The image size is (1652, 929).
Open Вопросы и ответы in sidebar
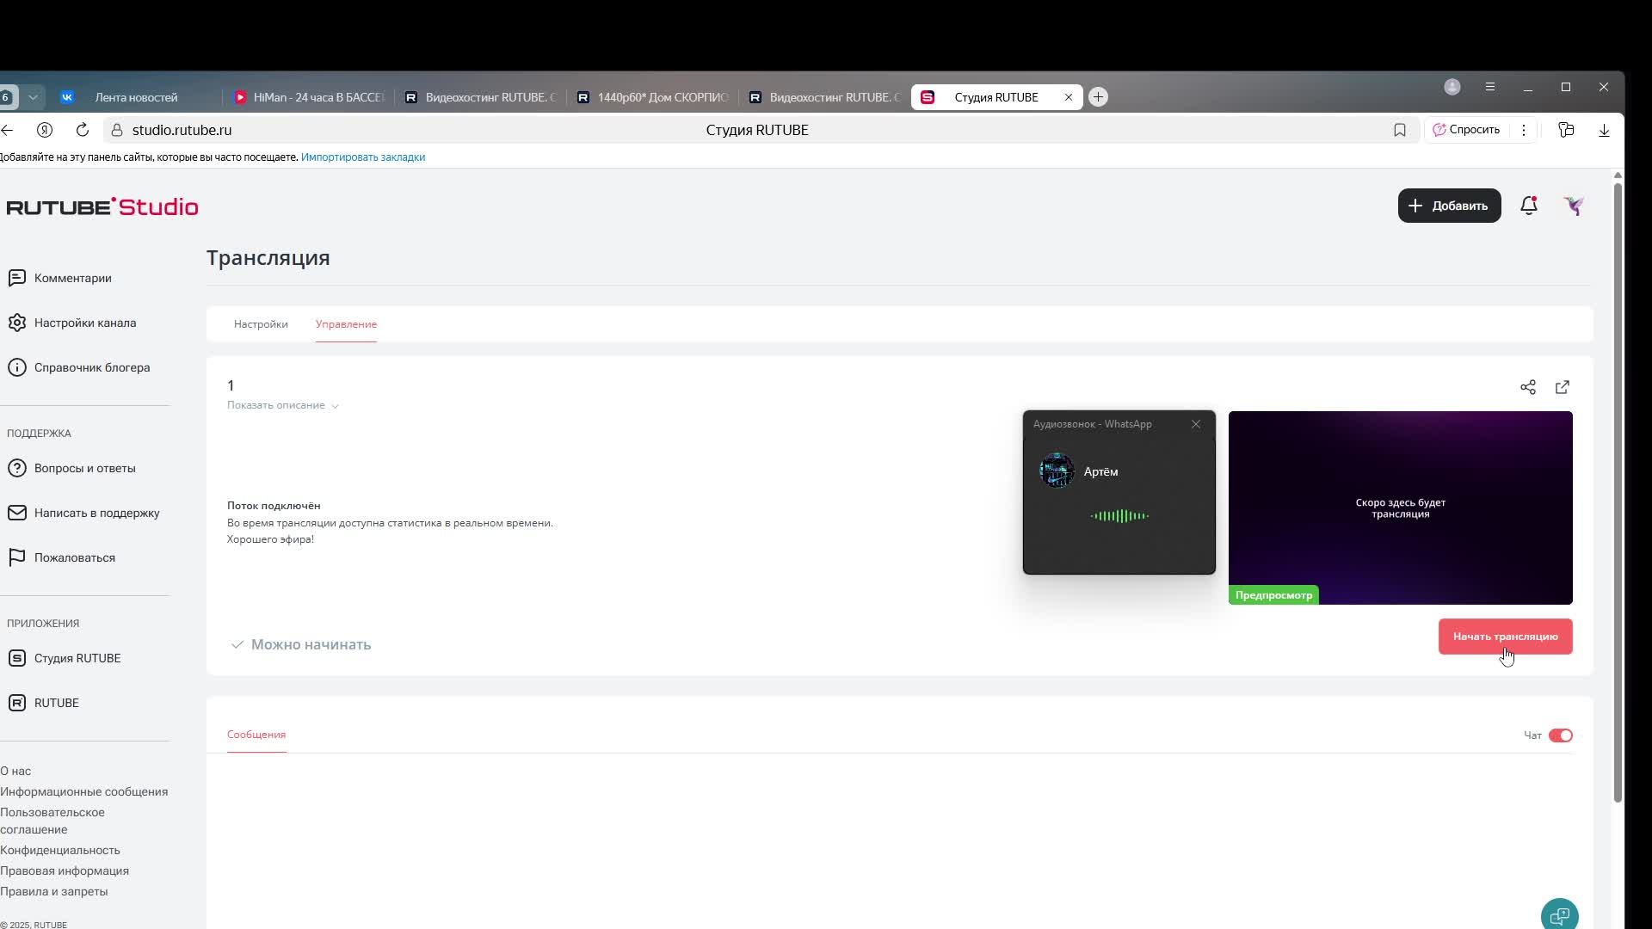72,468
